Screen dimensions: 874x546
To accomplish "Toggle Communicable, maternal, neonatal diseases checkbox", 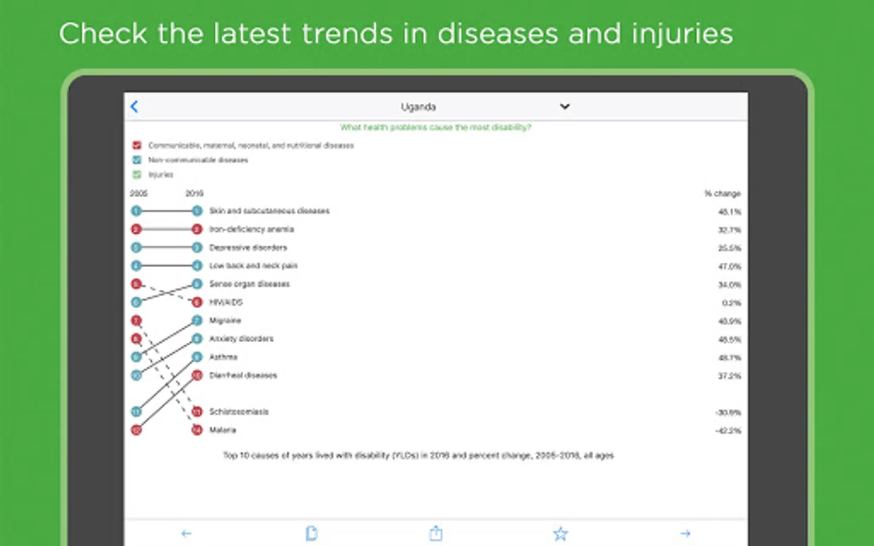I will click(137, 145).
